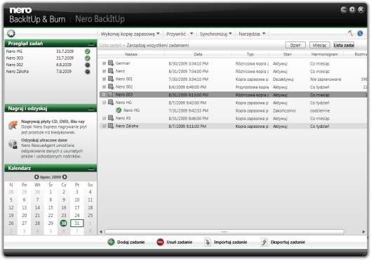Go to previous month in calendar
371x260 pixels.
click(36, 177)
